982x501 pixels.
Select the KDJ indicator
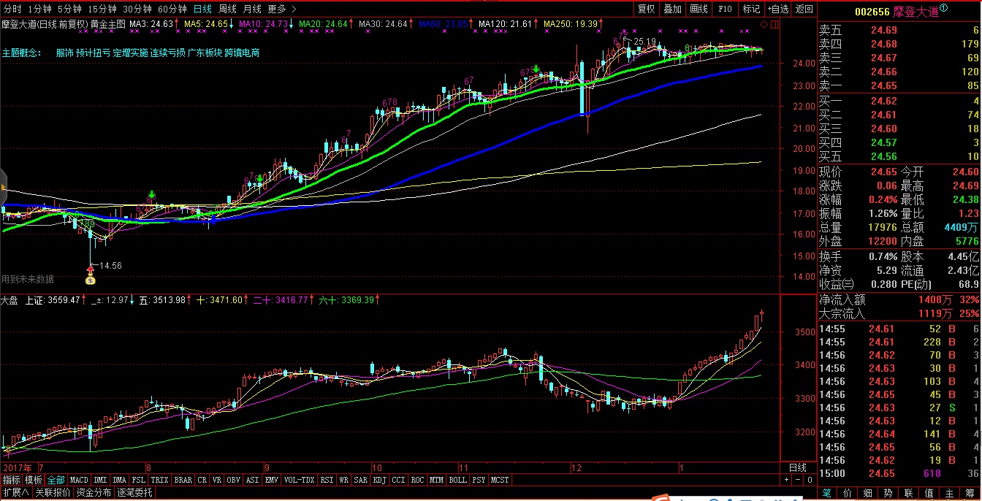(x=380, y=480)
